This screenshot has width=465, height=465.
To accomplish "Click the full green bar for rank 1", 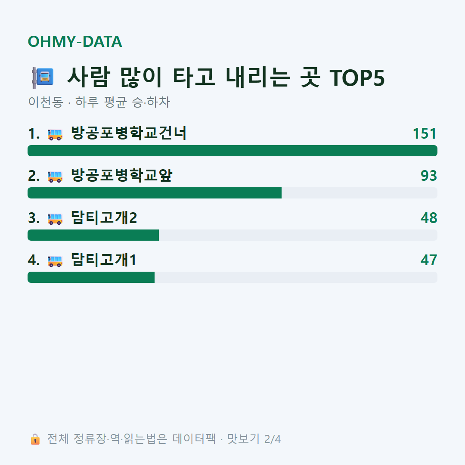I will coord(232,151).
